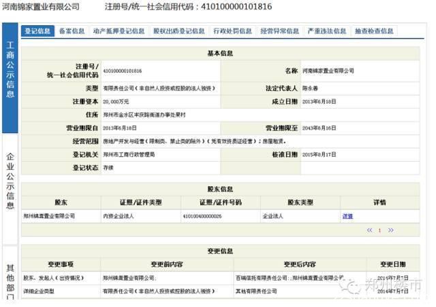Click the 类型 value 有限责任公司 in 基本信息
Image resolution: width=436 pixels, height=307 pixels.
tap(159, 88)
